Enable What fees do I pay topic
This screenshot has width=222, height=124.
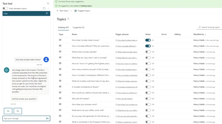coord(148,58)
